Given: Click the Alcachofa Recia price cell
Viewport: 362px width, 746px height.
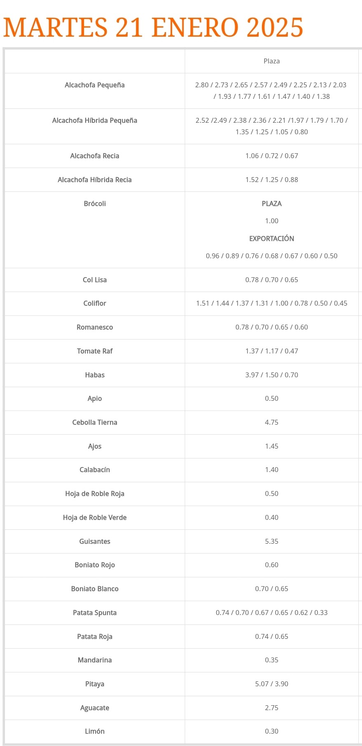Looking at the screenshot, I should tap(272, 156).
